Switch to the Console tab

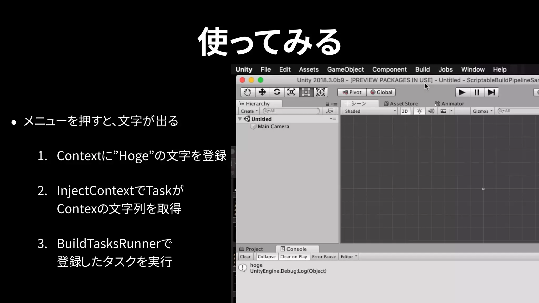tap(297, 249)
